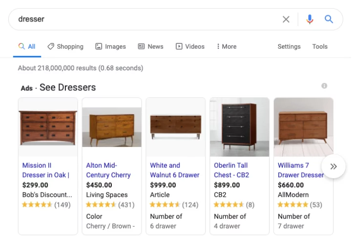Screen dimensions: 354x246
Task: Click the AllModern seller name
Action: coord(293,195)
